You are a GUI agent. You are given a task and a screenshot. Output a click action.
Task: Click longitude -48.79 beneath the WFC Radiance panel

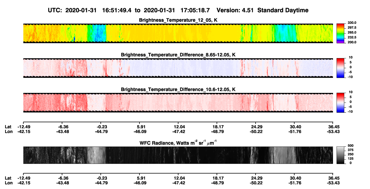coord(218,183)
